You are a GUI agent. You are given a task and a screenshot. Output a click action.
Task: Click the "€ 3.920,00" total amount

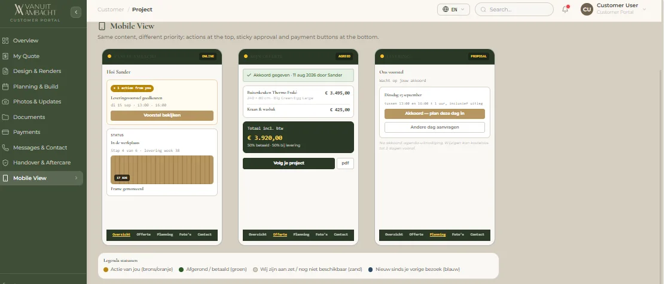click(265, 138)
